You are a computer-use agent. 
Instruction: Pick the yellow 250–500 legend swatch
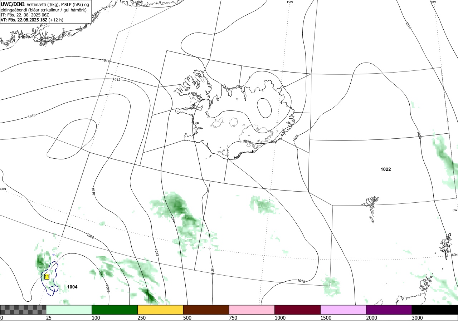(160, 310)
